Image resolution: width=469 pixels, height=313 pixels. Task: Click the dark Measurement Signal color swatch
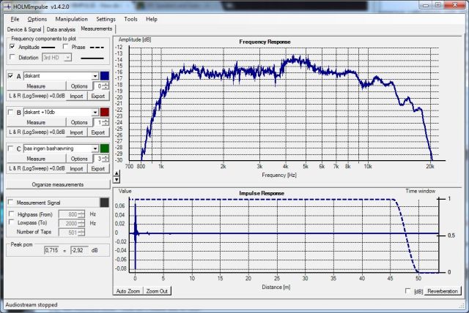click(x=104, y=203)
